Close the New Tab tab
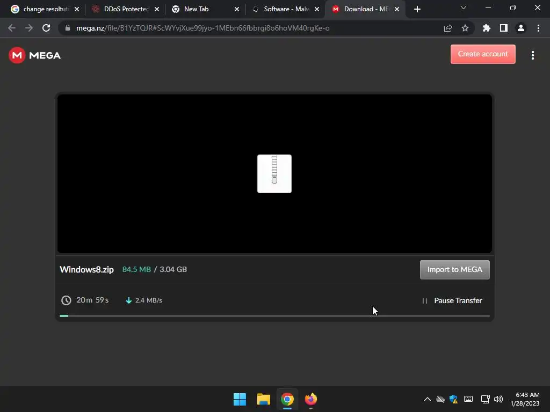The image size is (550, 412). (237, 9)
